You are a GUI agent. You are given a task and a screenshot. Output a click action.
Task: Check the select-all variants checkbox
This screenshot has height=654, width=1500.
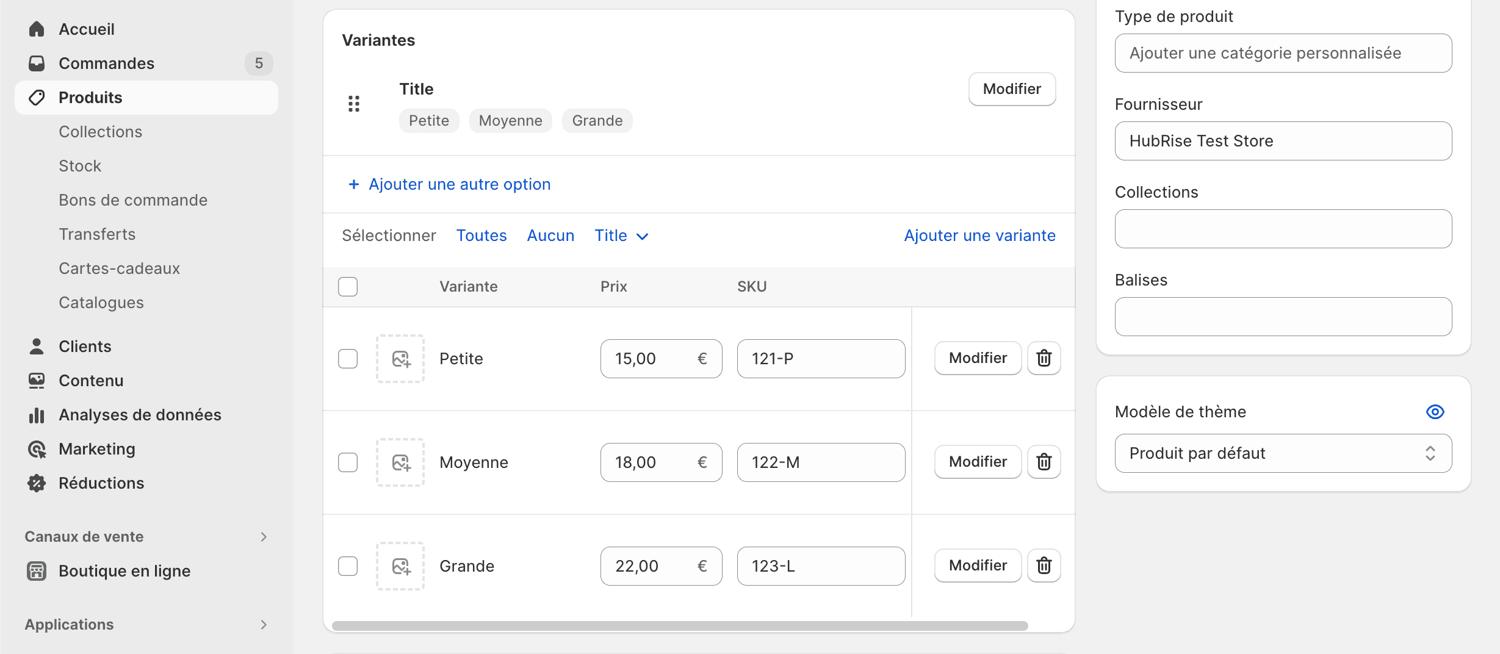point(348,286)
